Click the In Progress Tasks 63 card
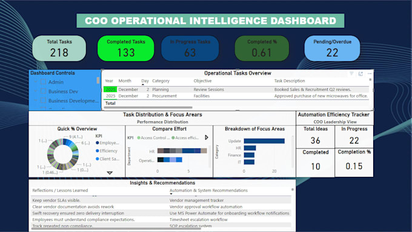Screen dimensions: 412x232 (x=190, y=48)
